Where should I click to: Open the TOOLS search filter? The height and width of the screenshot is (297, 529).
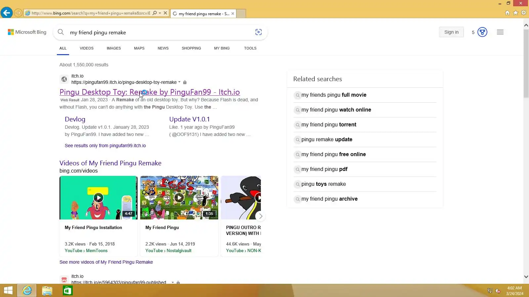pos(250,48)
